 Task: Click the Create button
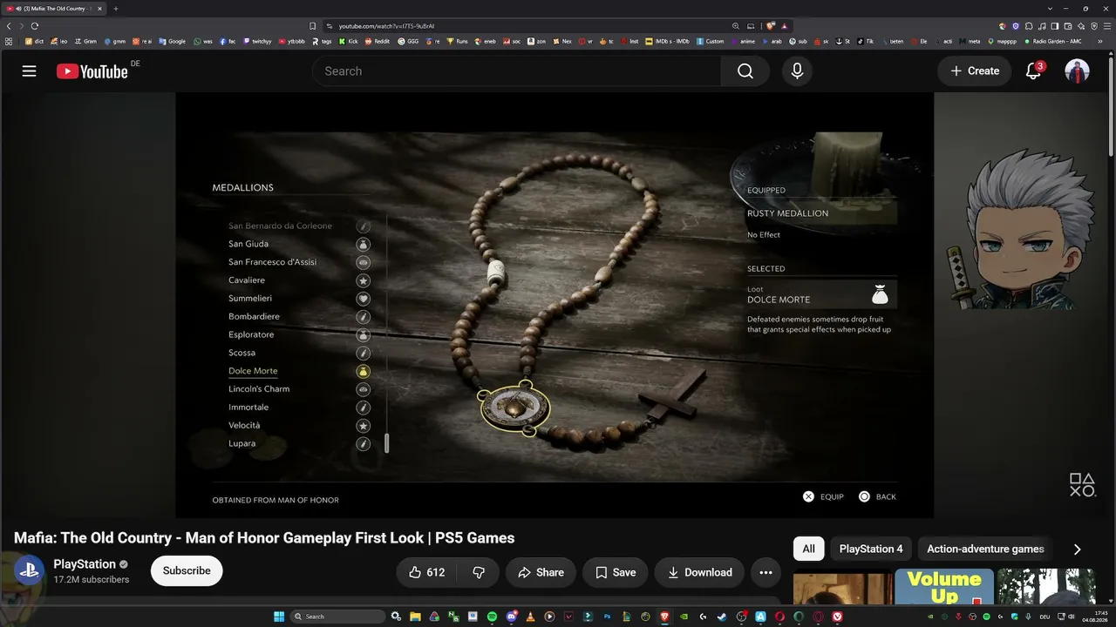[x=974, y=71]
